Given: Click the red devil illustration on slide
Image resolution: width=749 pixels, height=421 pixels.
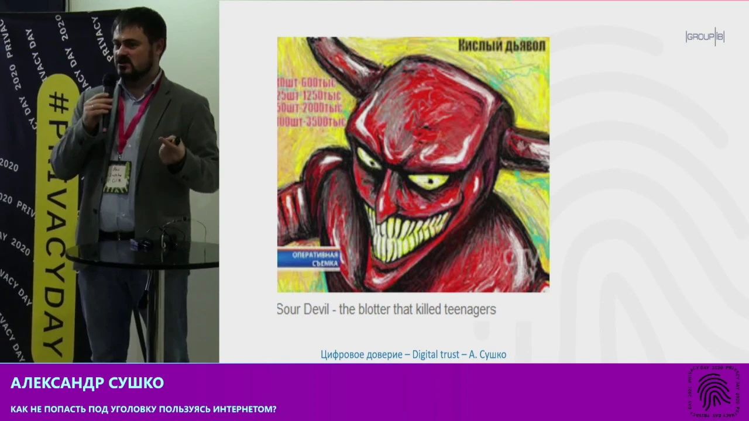Looking at the screenshot, I should coord(413,164).
